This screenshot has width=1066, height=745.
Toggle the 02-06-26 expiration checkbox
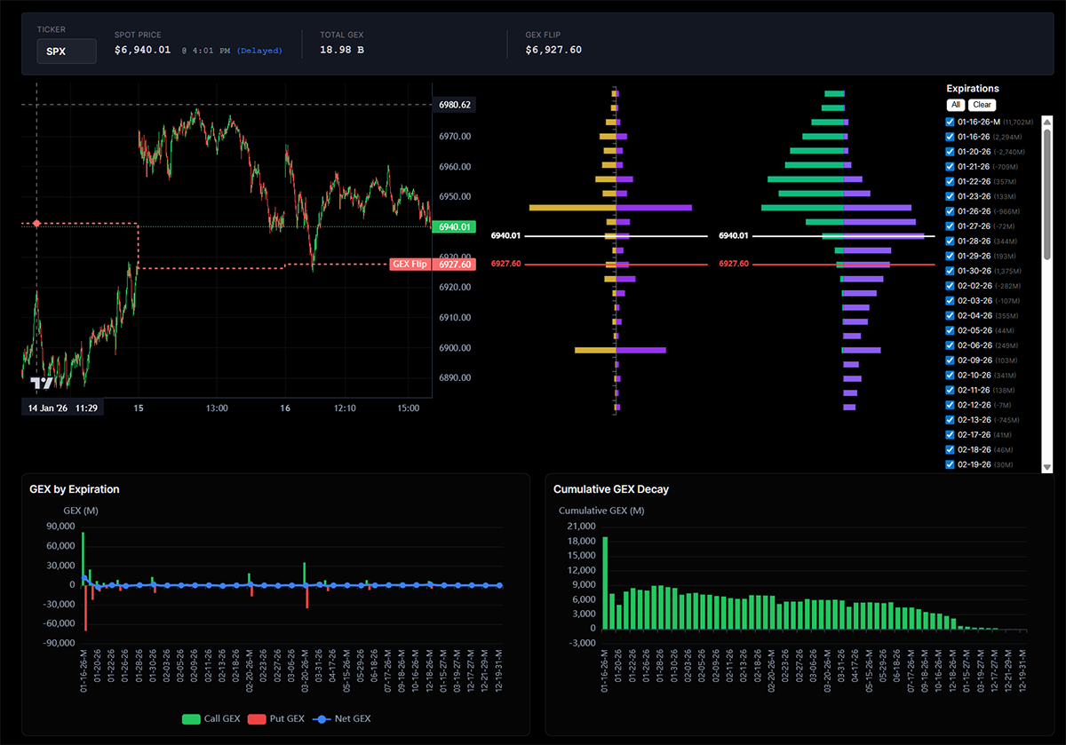(x=950, y=345)
